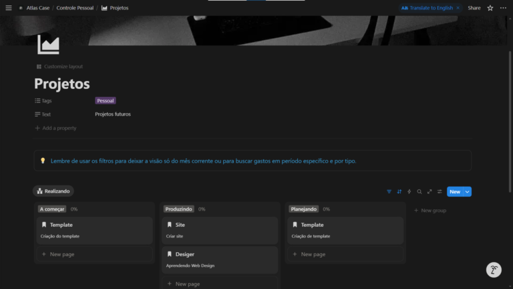Click the blue New button
Image resolution: width=513 pixels, height=289 pixels.
(x=454, y=191)
